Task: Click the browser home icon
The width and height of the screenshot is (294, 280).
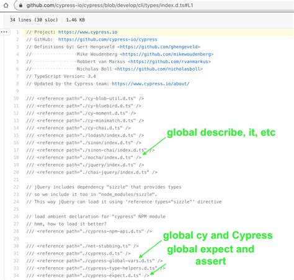Action: 6,5
